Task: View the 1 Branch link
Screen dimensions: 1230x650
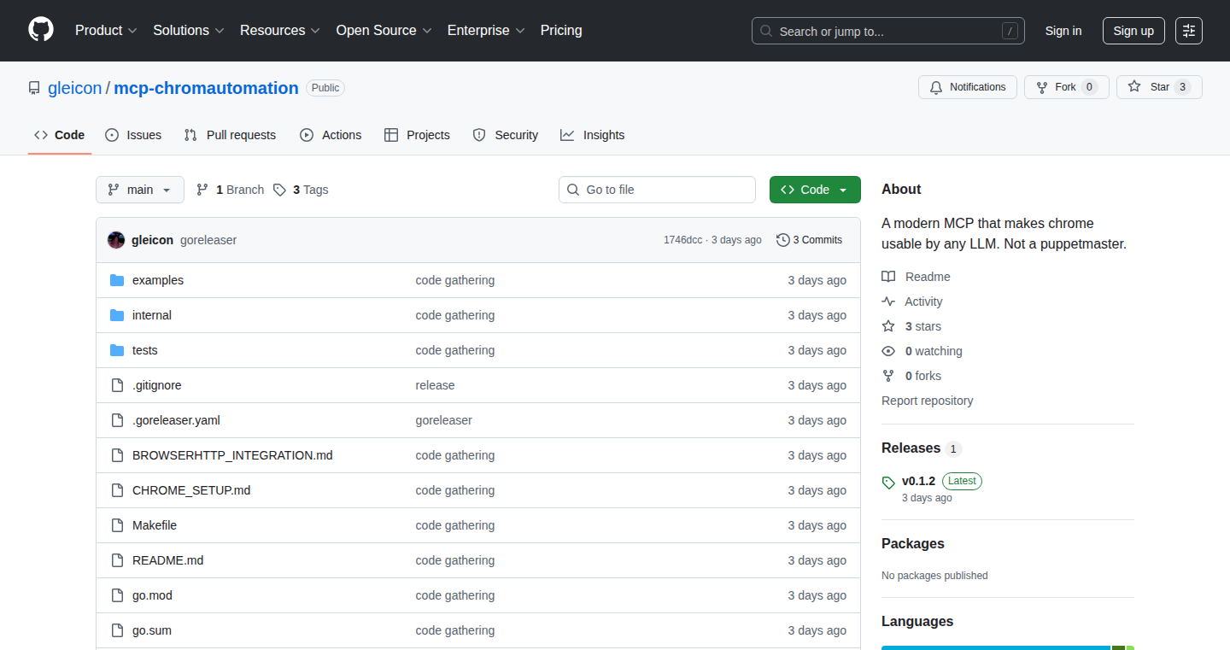Action: pyautogui.click(x=230, y=190)
